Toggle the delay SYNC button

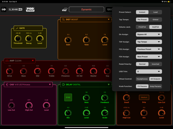click(68, 98)
